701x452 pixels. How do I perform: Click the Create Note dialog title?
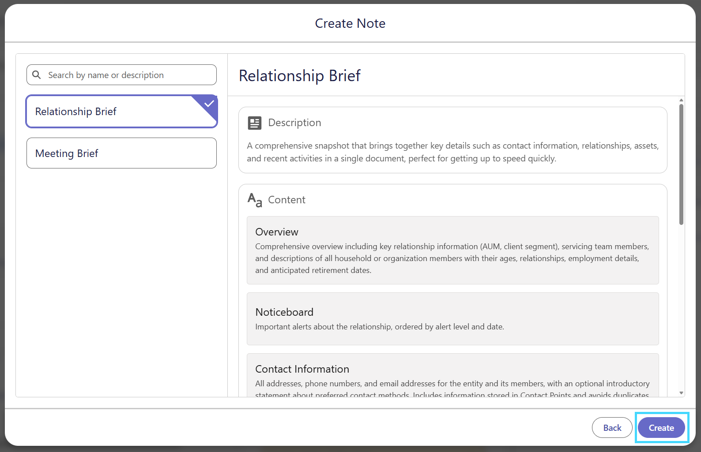coord(350,23)
